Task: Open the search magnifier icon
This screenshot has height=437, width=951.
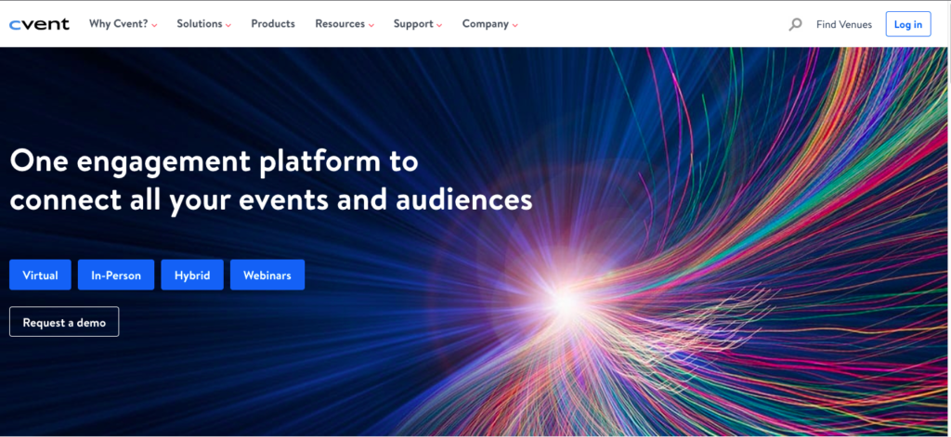Action: click(795, 25)
